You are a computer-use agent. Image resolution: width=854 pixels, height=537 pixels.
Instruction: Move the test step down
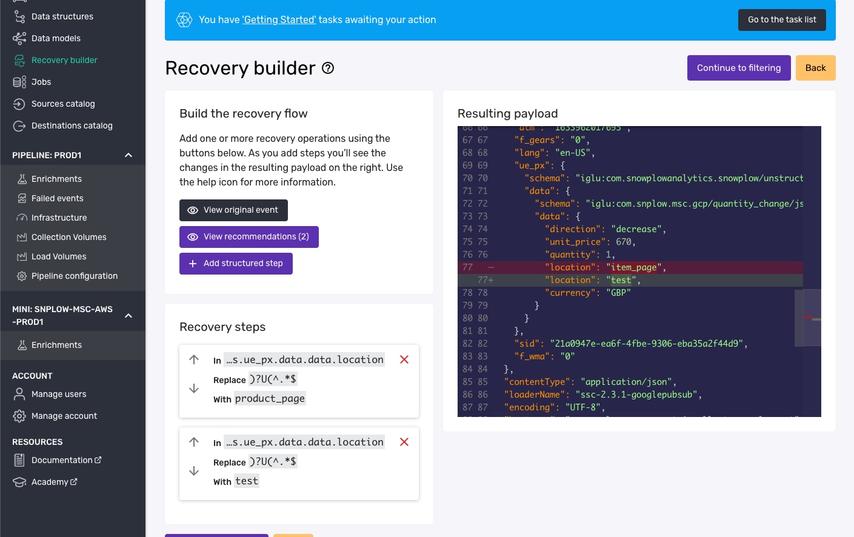[194, 471]
